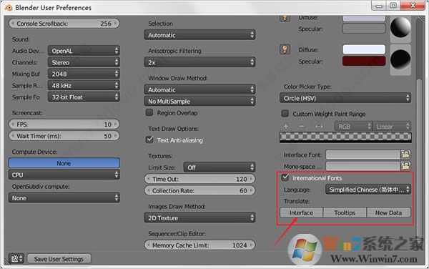Viewport: 429px width, 269px height.
Task: Select None as compute device
Action: (64, 163)
